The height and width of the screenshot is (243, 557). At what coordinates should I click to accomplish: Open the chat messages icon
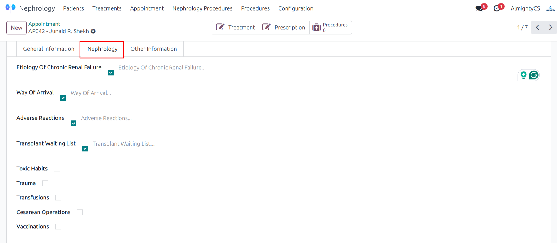coord(479,8)
